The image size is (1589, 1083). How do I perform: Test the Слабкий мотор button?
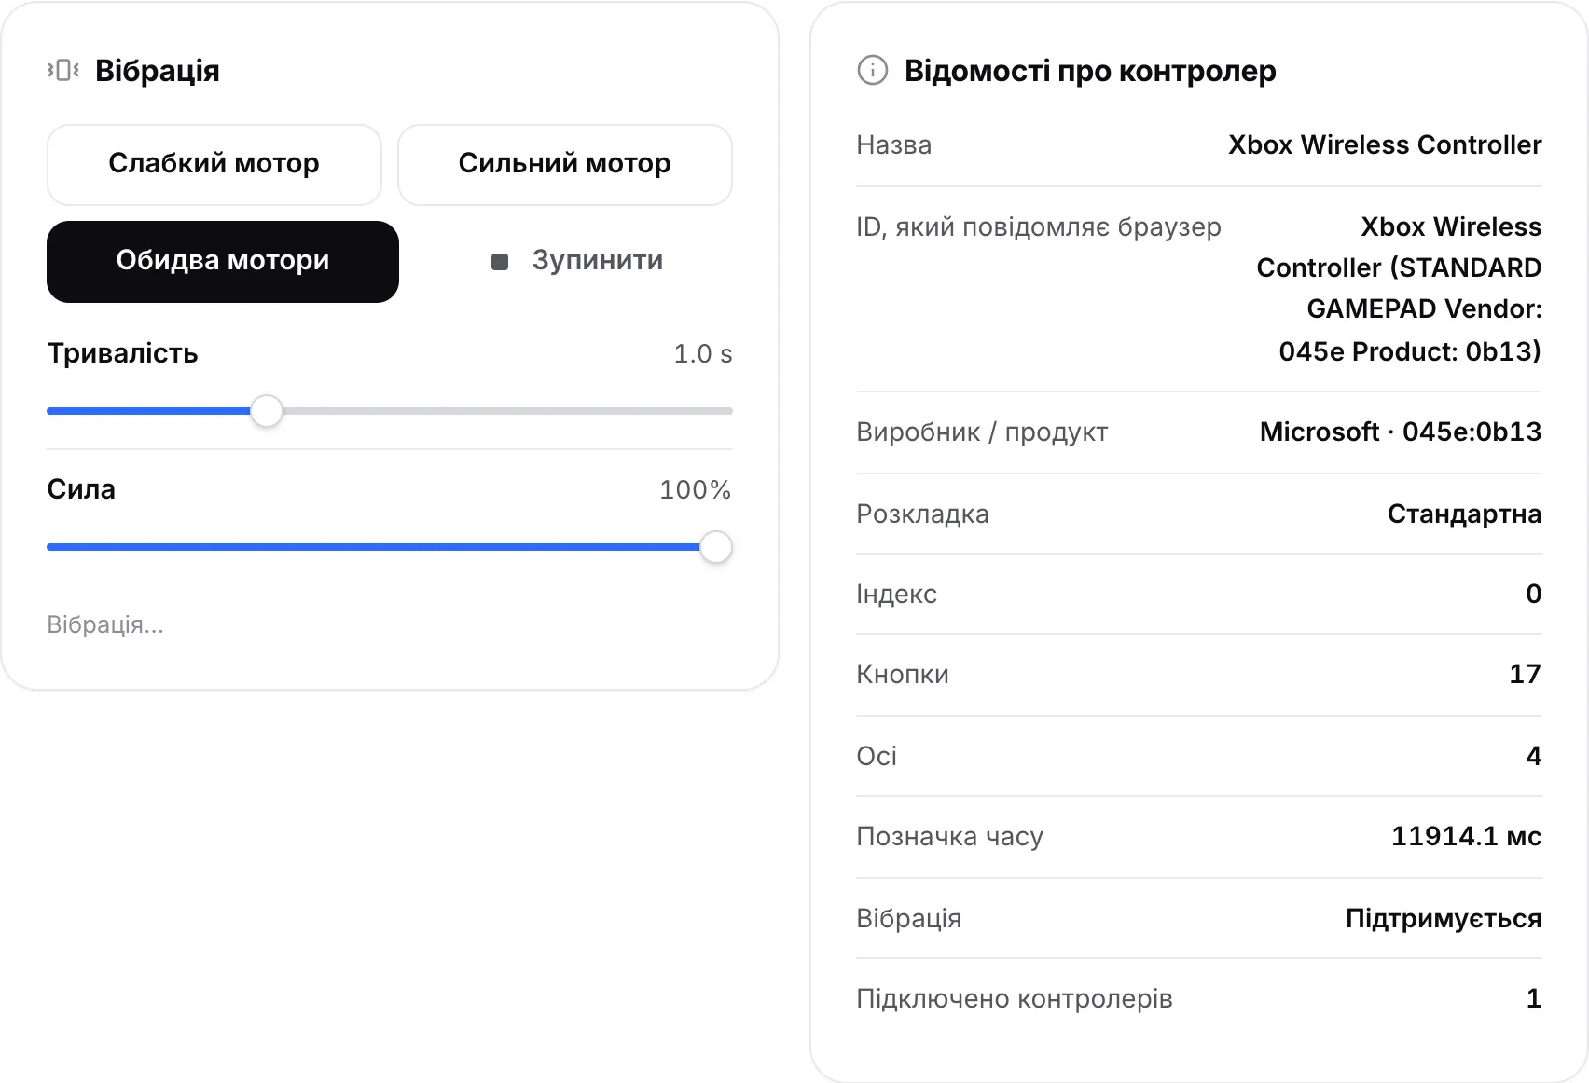pyautogui.click(x=214, y=164)
